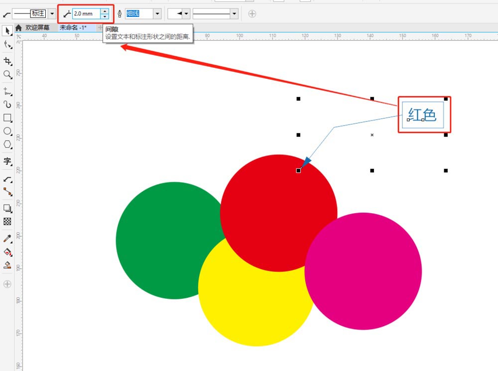Image resolution: width=498 pixels, height=371 pixels.
Task: Switch to the 欢迎屏幕 tab
Action: [x=37, y=27]
